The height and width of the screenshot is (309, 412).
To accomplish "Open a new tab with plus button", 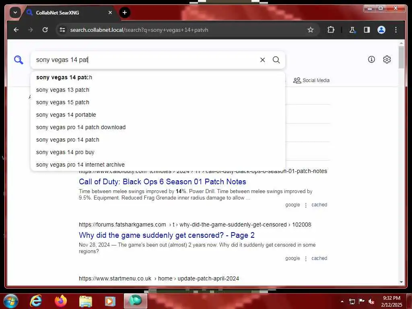I will (x=125, y=12).
